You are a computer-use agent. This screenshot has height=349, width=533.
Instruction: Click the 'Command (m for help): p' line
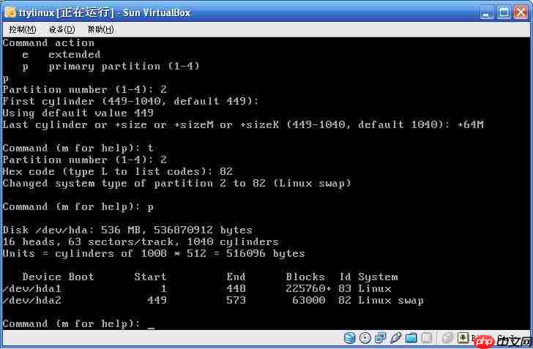coord(78,206)
